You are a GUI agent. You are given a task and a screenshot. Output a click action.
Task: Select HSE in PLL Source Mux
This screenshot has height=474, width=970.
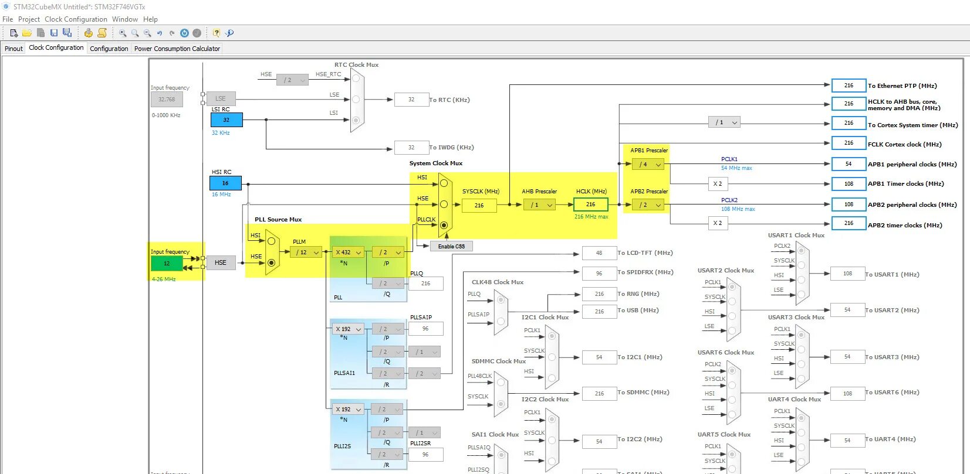[271, 262]
